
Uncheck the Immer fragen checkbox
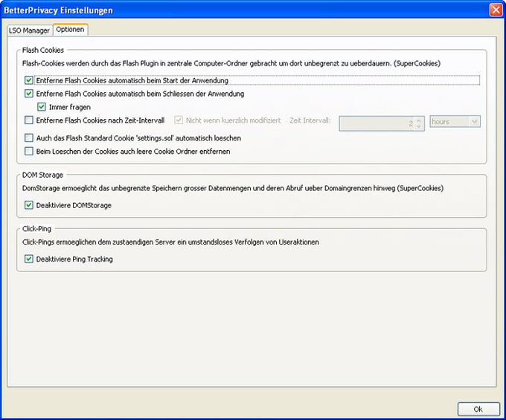click(42, 107)
